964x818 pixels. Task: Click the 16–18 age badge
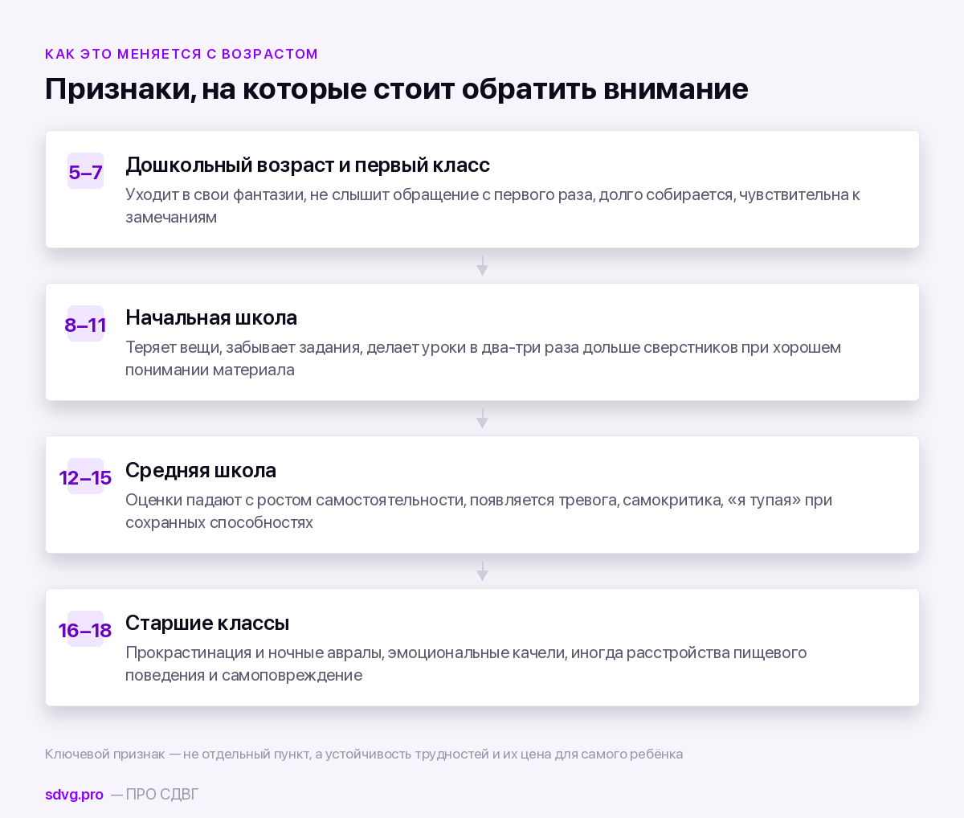pyautogui.click(x=85, y=629)
